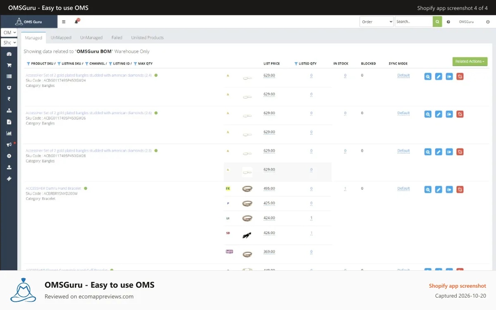This screenshot has height=310, width=496.
Task: Change sync mode Default for bangles (2.6)
Action: (403, 113)
